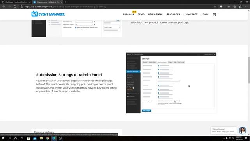Open the browser profile icon

240,7
